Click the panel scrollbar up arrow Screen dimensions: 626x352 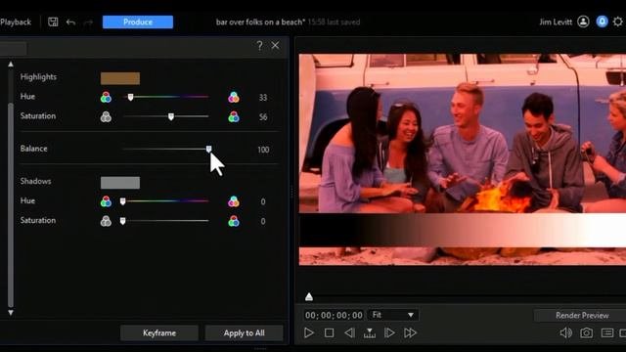point(11,64)
